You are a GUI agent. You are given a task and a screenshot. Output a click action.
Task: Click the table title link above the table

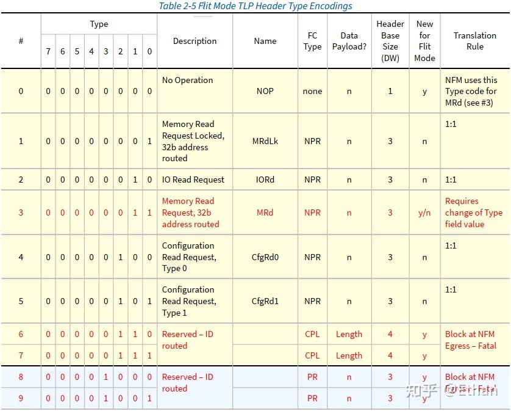click(x=255, y=6)
